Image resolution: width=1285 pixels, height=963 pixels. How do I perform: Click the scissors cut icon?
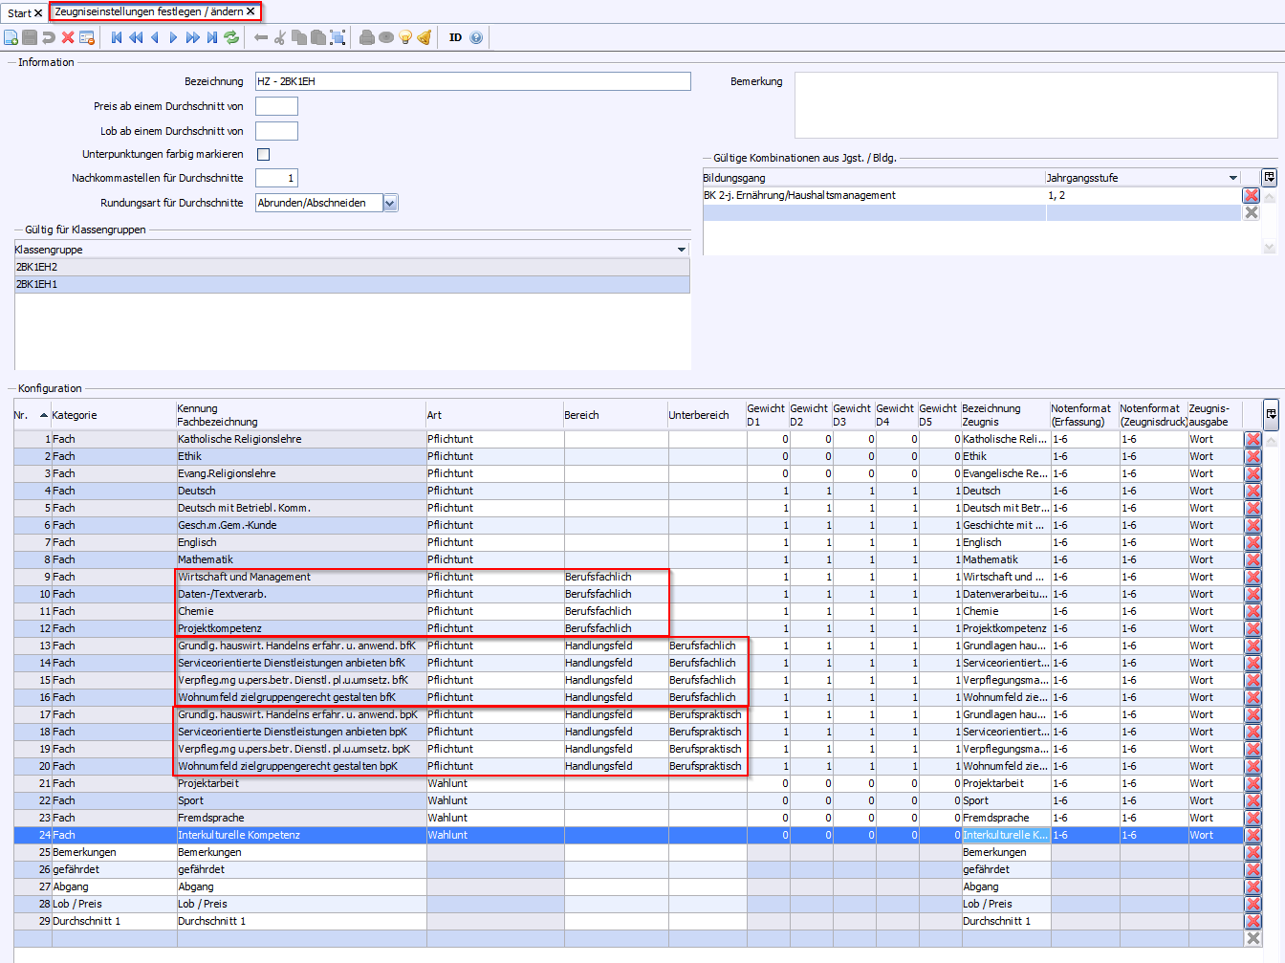point(280,37)
